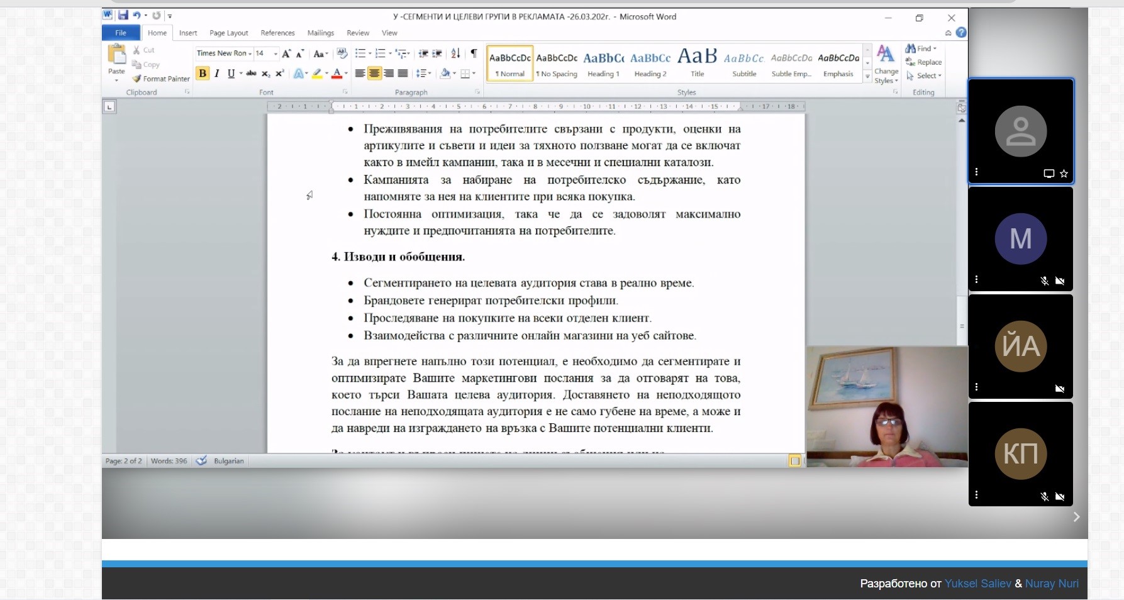Open the font name dropdown
1124x600 pixels.
tap(250, 53)
